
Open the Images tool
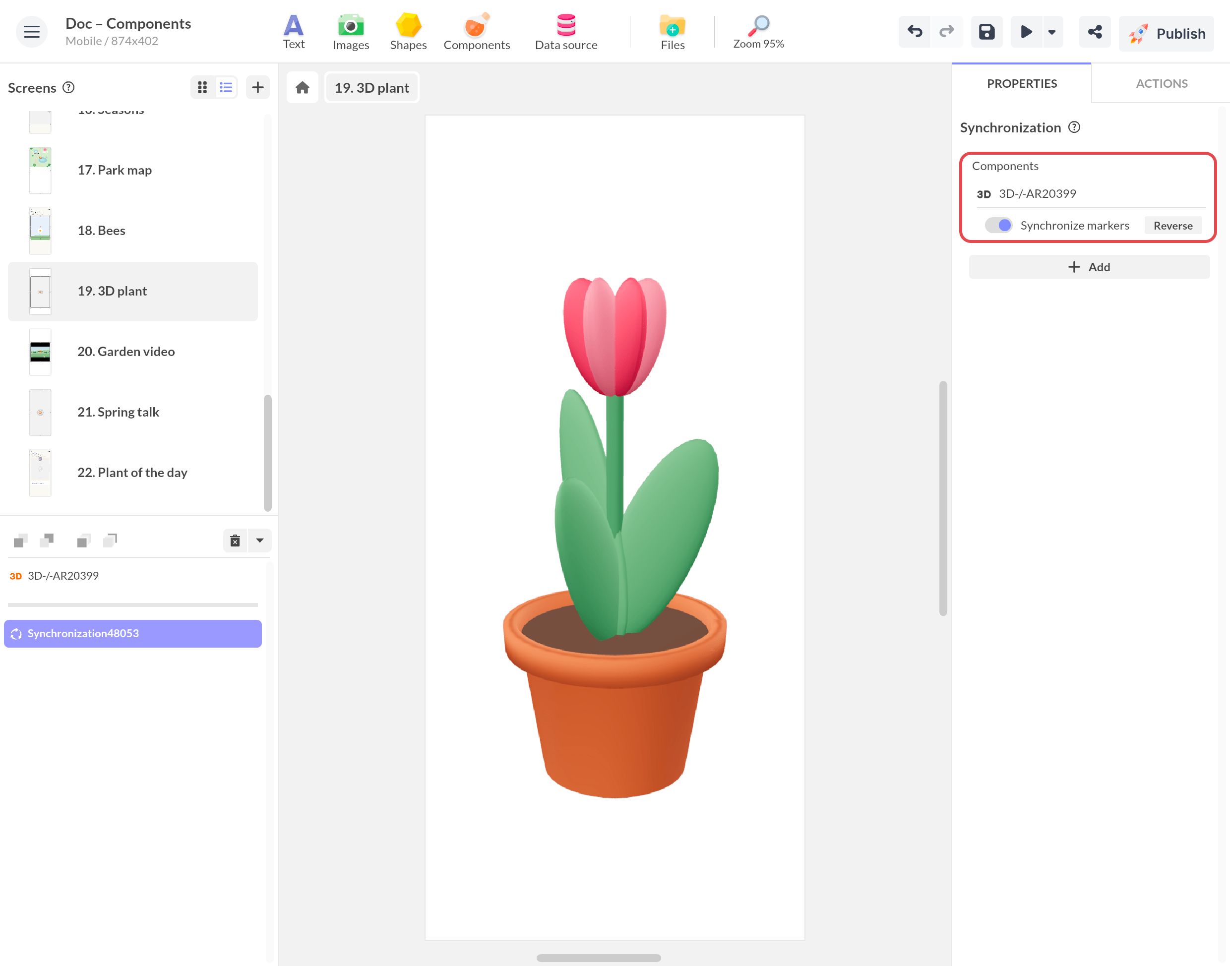pos(351,32)
